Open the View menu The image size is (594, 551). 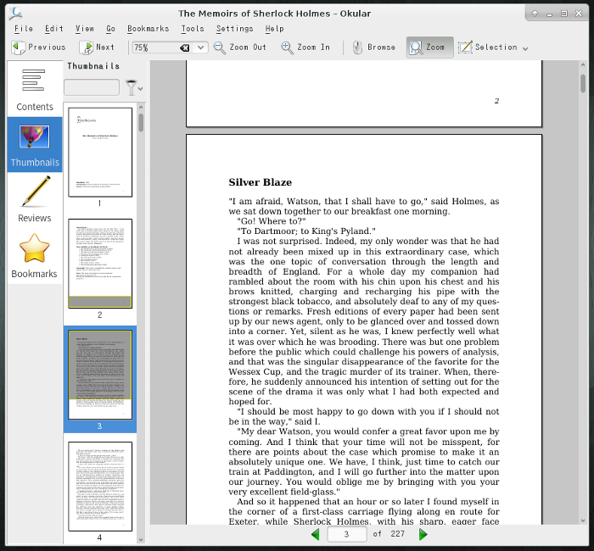85,29
